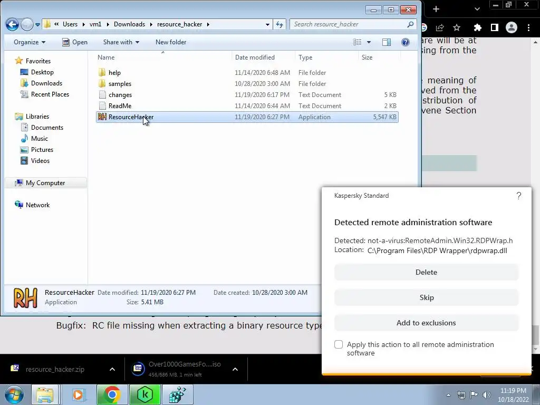The image size is (540, 405).
Task: Open Desktop in the navigation pane
Action: (x=37, y=72)
